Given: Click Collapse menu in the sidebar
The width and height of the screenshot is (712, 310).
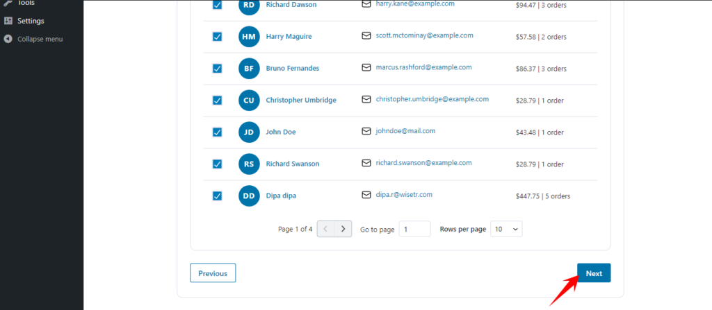Looking at the screenshot, I should 41,39.
